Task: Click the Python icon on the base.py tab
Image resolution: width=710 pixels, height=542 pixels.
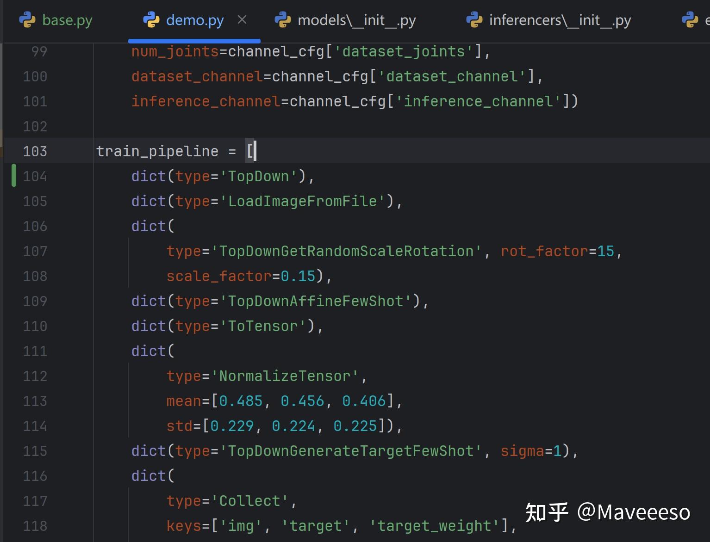Action: click(x=28, y=19)
